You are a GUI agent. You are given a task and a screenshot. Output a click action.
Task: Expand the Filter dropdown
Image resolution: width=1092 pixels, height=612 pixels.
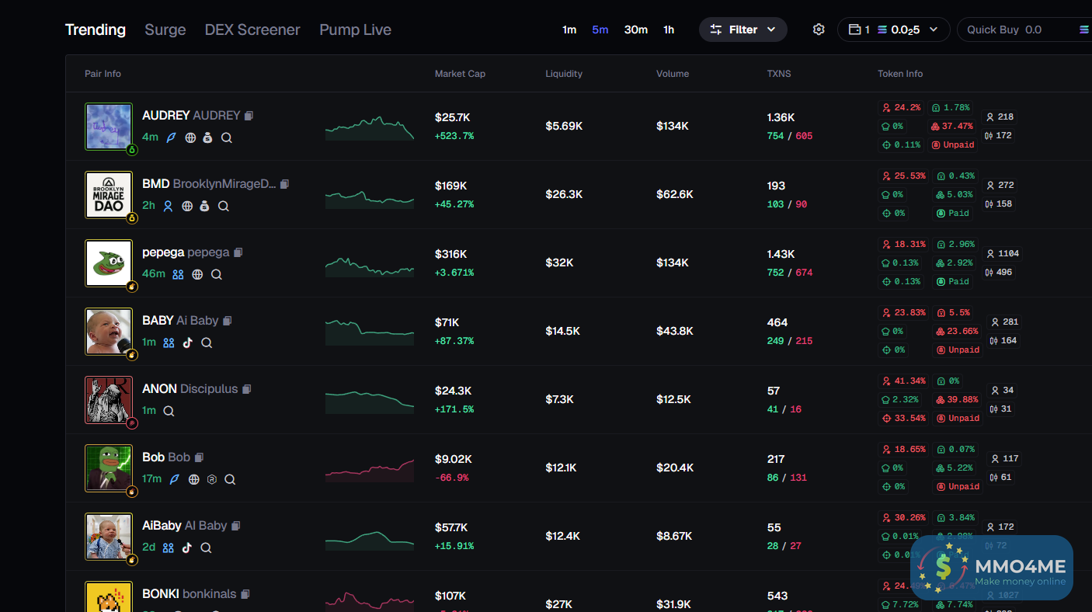[x=742, y=30]
